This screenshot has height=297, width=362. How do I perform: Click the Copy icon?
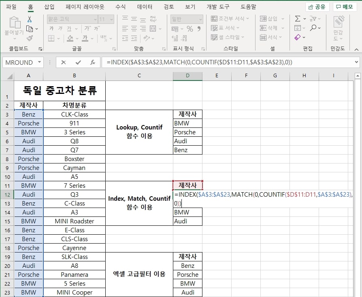[29, 29]
